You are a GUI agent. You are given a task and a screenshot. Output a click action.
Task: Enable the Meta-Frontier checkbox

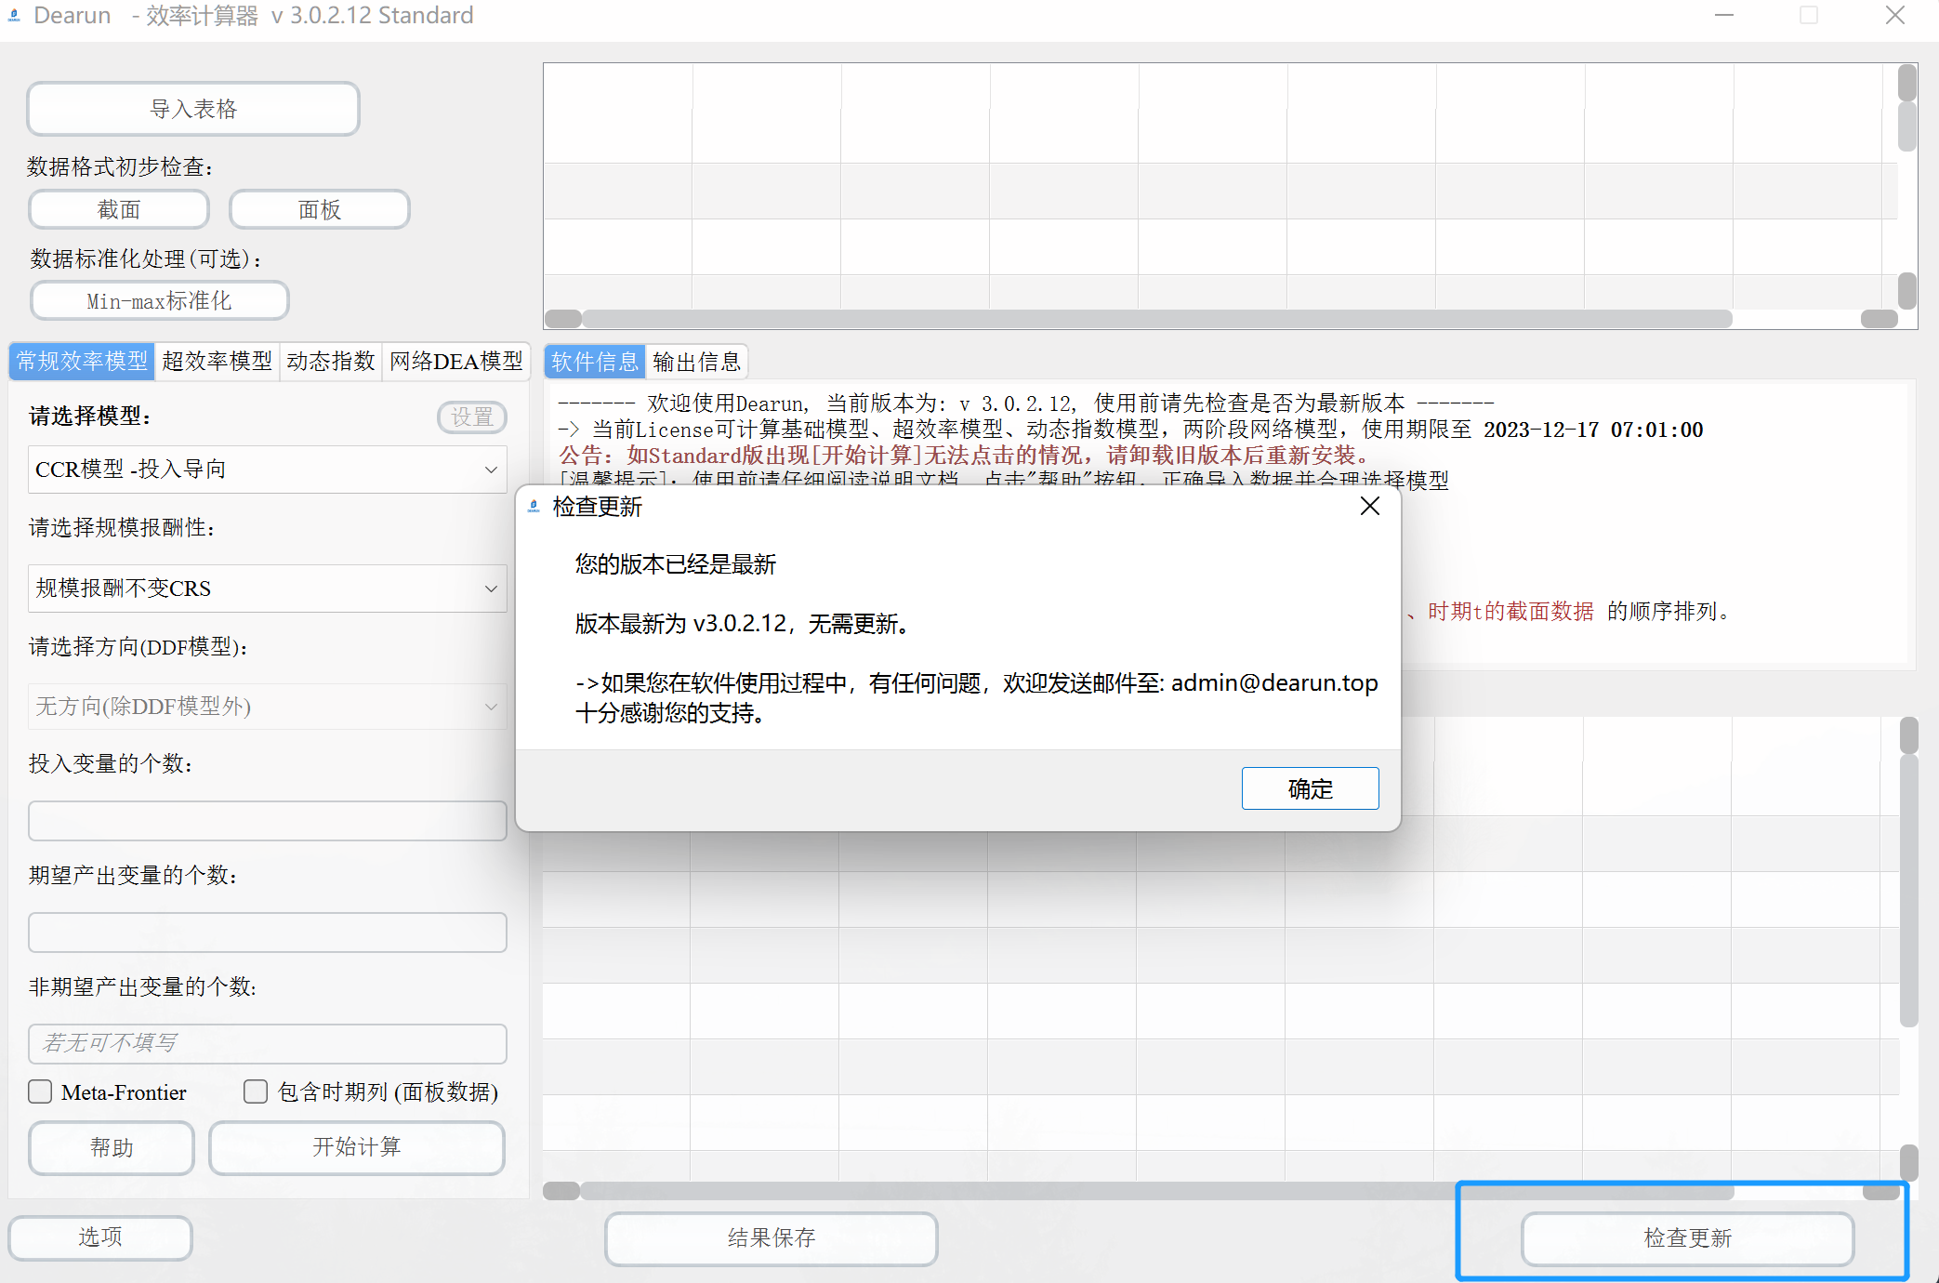pos(39,1091)
